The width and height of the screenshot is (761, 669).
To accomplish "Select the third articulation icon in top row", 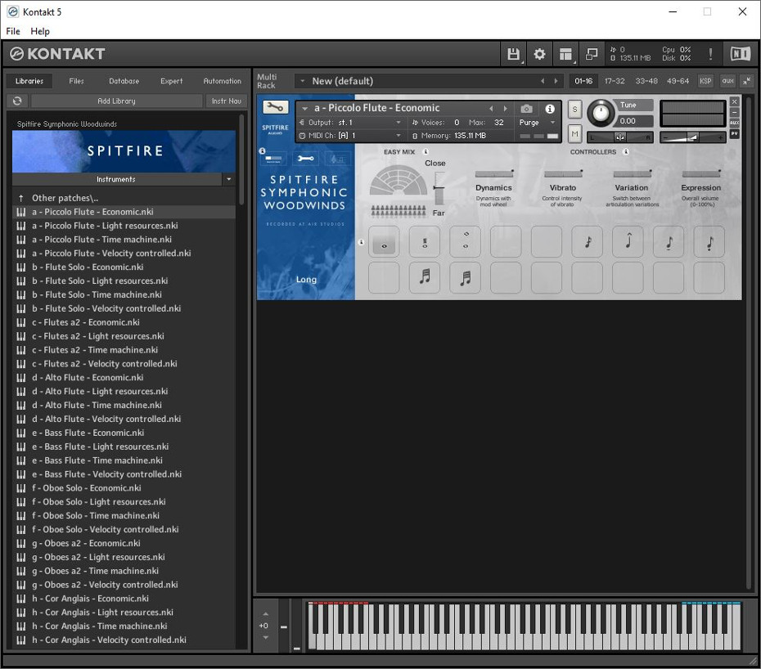I will [x=466, y=241].
